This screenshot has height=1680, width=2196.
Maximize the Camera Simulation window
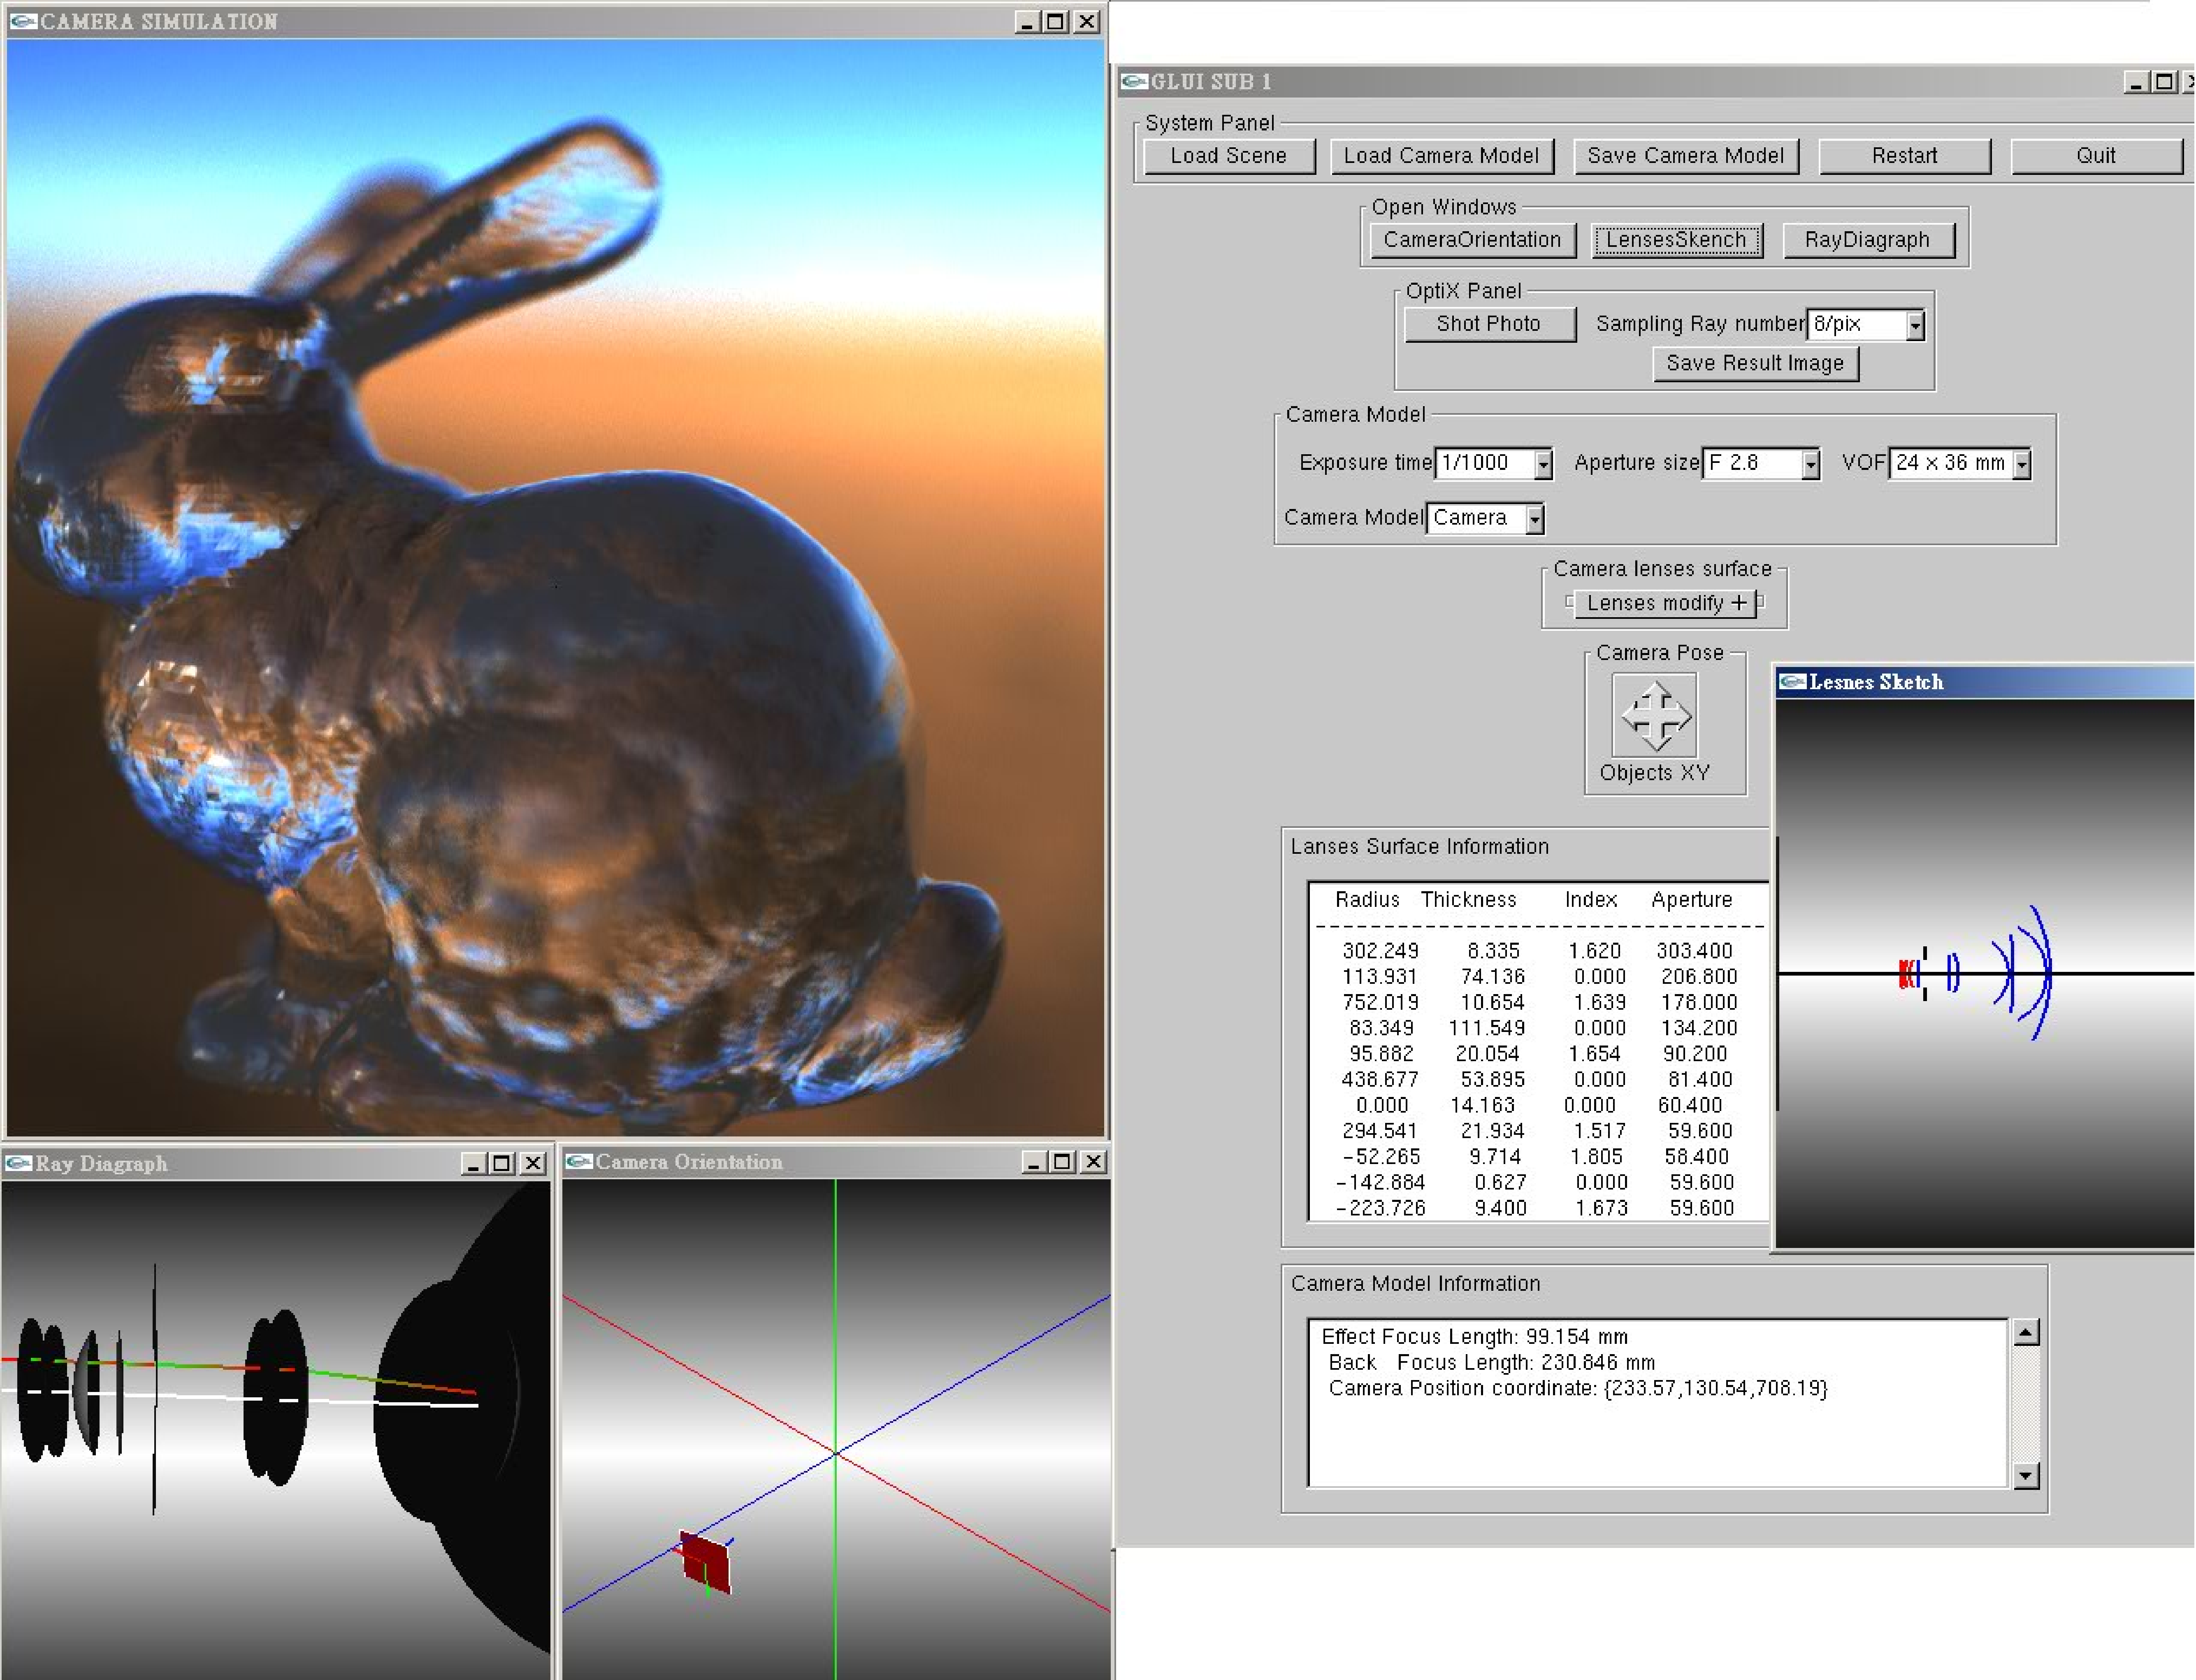click(1056, 22)
